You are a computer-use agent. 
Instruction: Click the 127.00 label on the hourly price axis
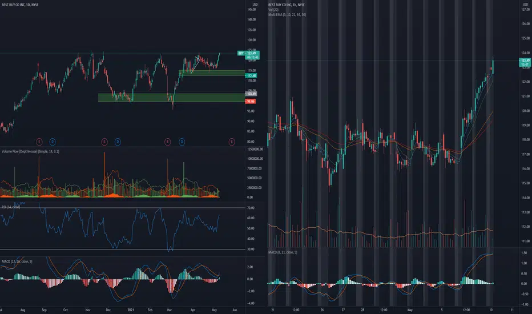point(525,10)
